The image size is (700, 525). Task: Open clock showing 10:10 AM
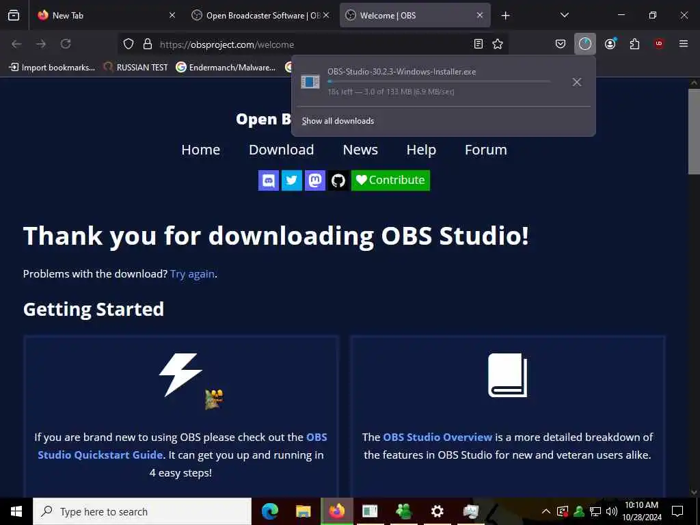[641, 511]
